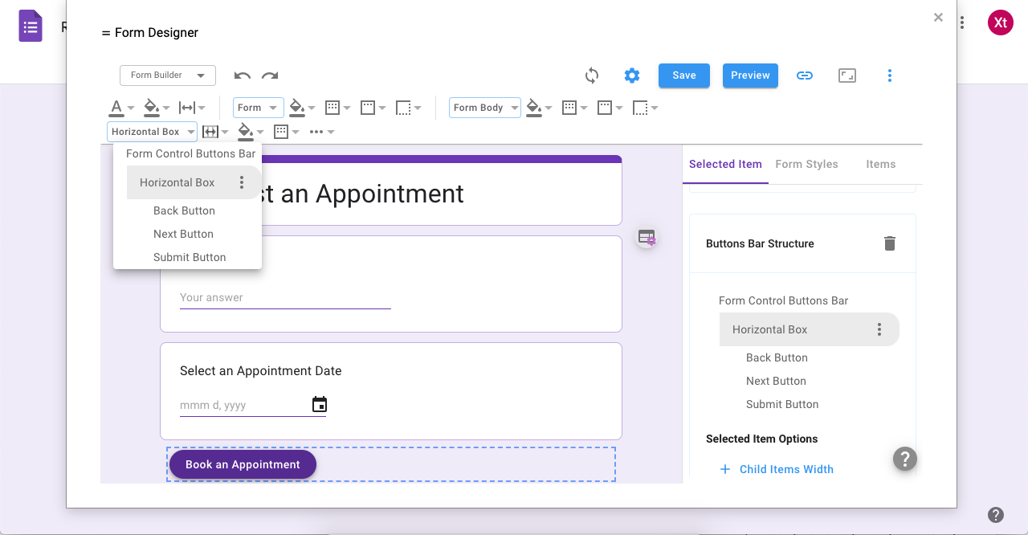The height and width of the screenshot is (535, 1028).
Task: Switch to the Items tab
Action: [x=881, y=164]
